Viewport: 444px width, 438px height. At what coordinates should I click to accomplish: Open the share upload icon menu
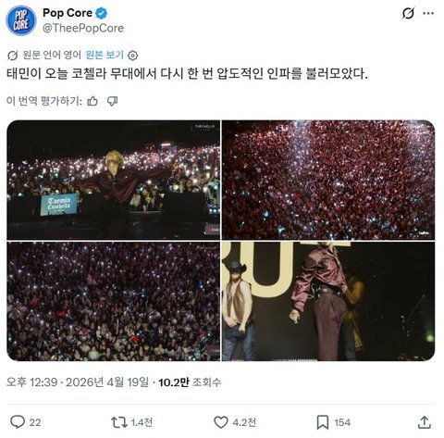(424, 422)
